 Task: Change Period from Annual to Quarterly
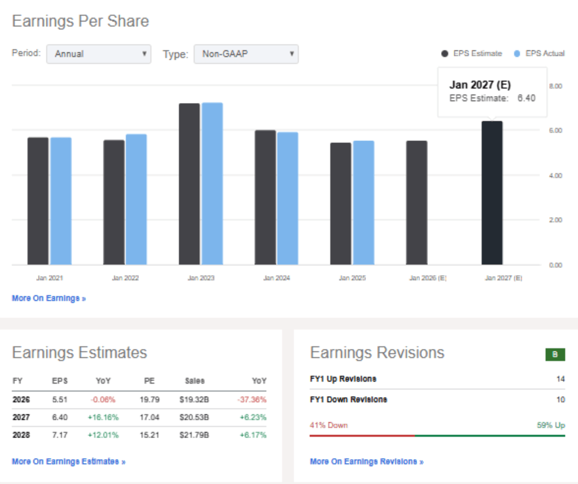point(98,54)
